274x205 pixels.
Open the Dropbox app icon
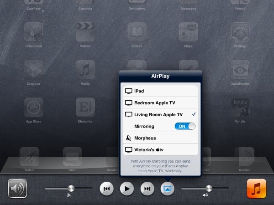pos(34,70)
